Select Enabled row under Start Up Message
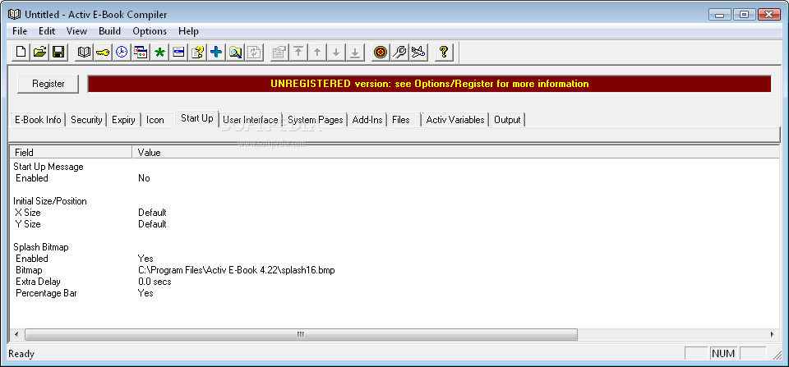The width and height of the screenshot is (789, 367). pos(32,178)
